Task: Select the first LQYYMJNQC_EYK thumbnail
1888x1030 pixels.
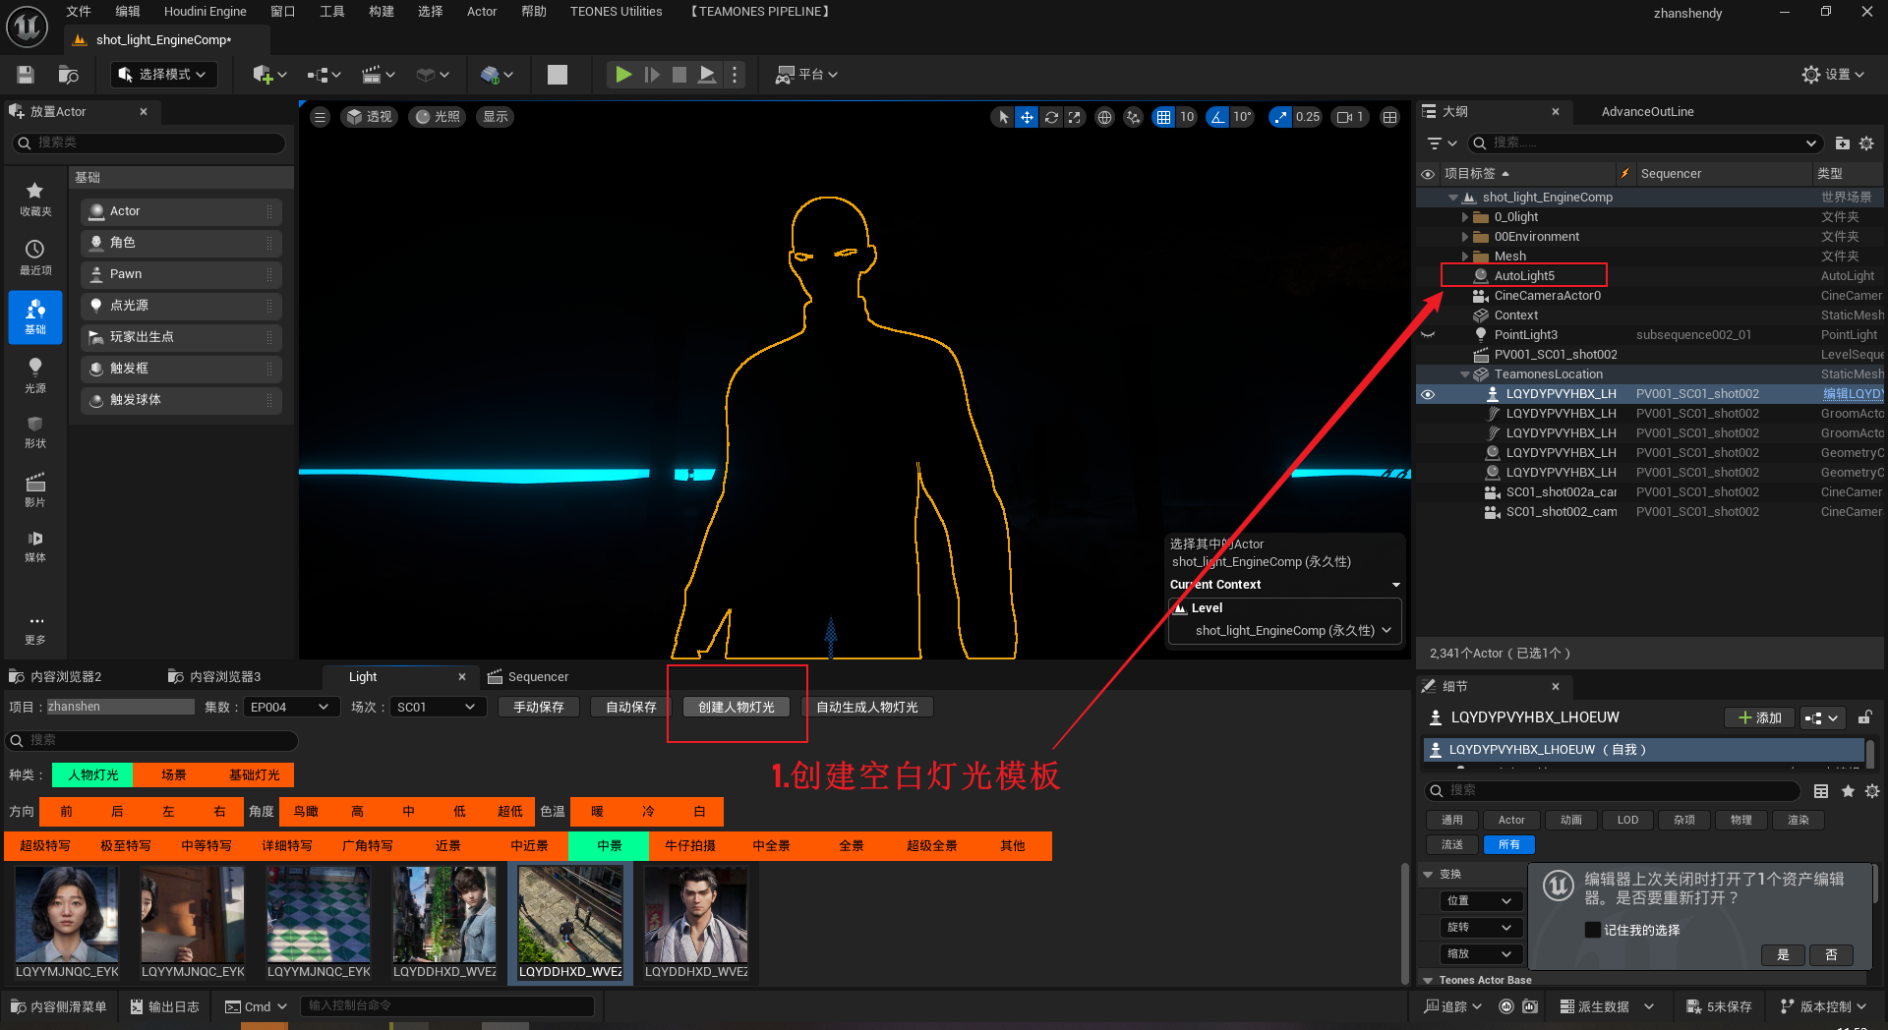Action: 67,914
